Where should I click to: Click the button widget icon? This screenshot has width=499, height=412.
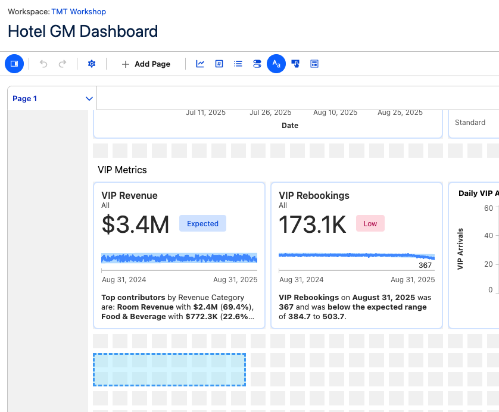(295, 64)
